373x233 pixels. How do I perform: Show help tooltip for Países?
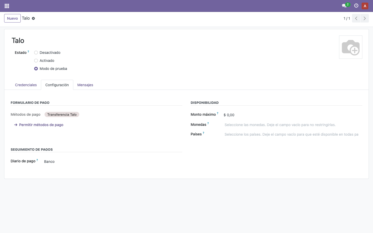pyautogui.click(x=203, y=133)
